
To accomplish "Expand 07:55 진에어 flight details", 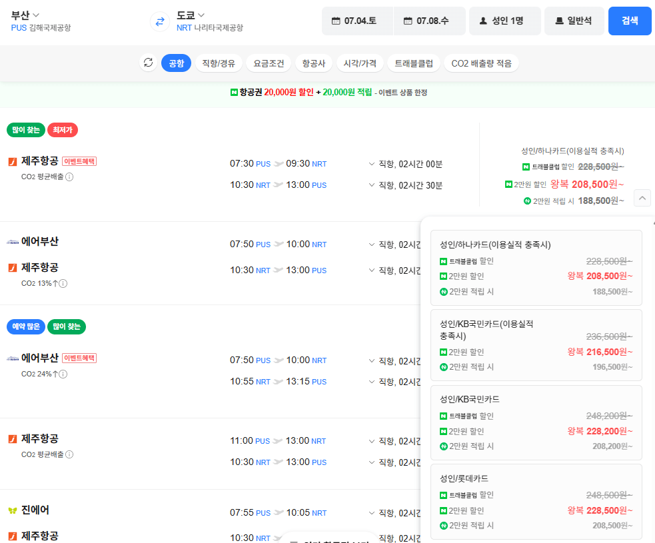I will (372, 512).
